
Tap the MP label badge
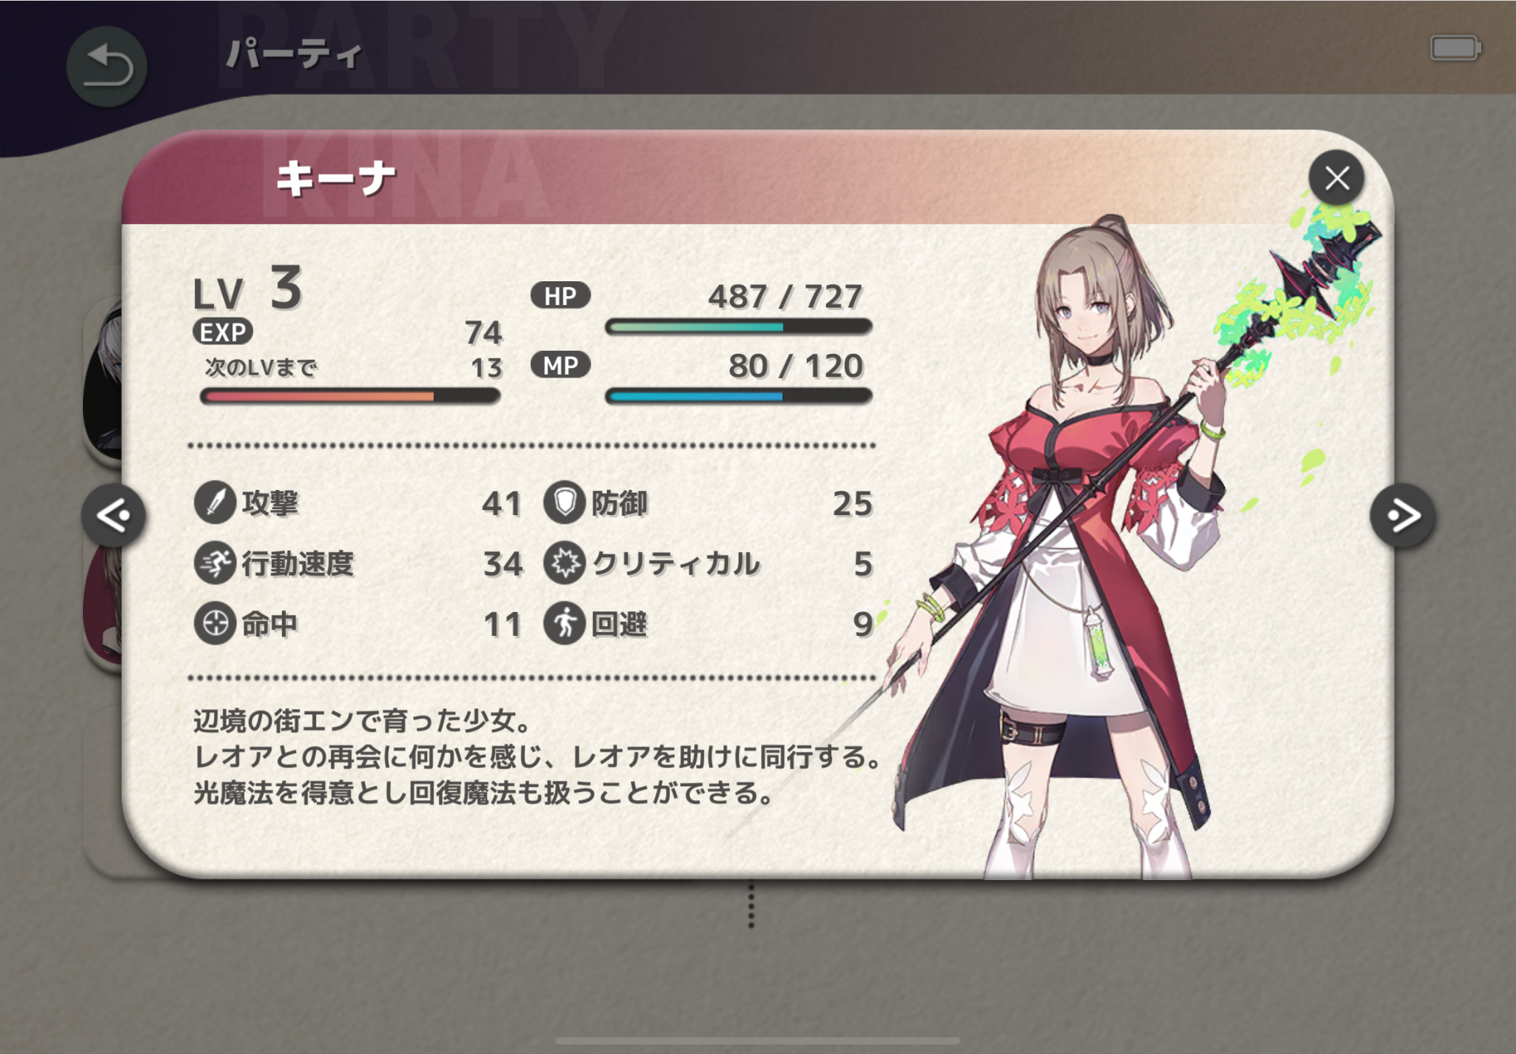tap(560, 365)
